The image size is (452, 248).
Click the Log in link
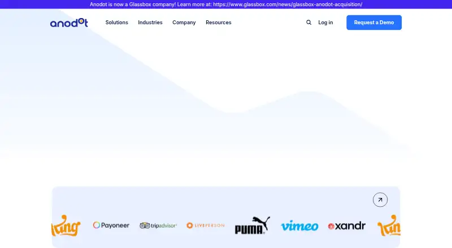[325, 23]
